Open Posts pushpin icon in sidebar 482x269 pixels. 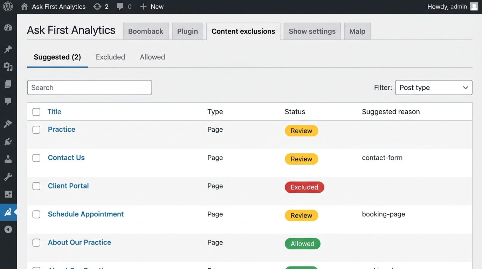point(8,49)
